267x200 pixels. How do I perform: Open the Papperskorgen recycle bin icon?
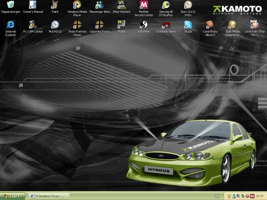pyautogui.click(x=11, y=5)
